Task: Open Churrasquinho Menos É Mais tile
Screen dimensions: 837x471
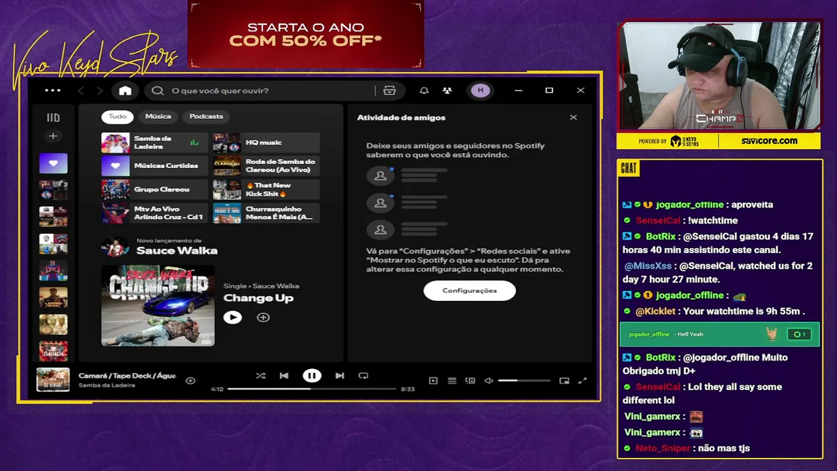Action: coord(266,213)
